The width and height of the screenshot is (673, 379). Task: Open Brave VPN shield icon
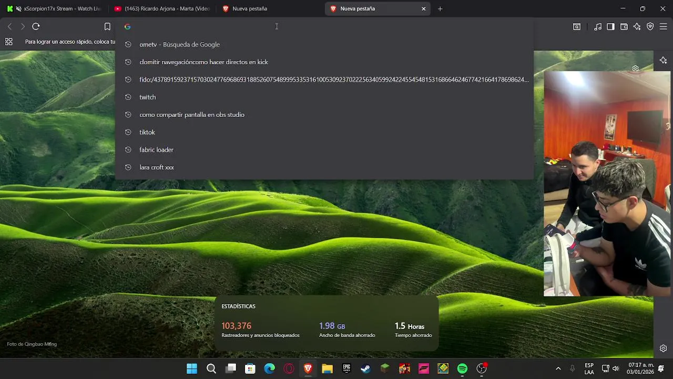pyautogui.click(x=650, y=26)
